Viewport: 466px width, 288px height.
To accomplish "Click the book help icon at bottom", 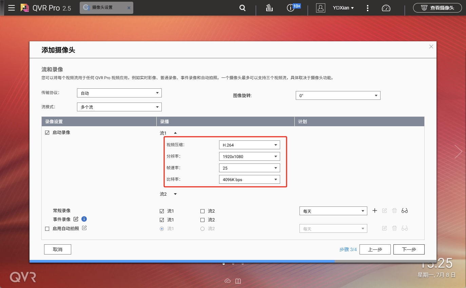I will 238,281.
